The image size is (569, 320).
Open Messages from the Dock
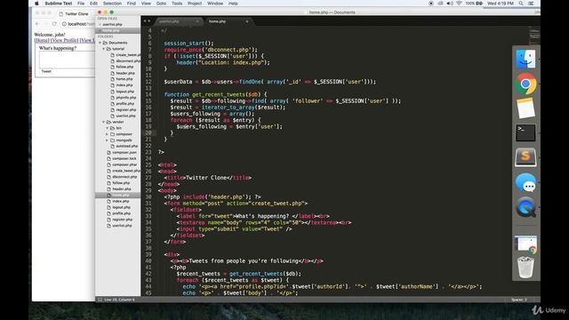coord(525,182)
